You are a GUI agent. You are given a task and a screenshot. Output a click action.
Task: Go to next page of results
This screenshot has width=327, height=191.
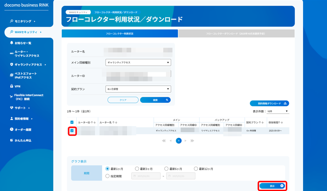[x=185, y=141]
